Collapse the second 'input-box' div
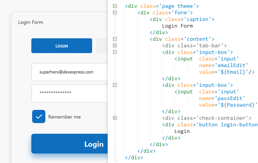The height and width of the screenshot is (163, 258). click(x=115, y=85)
